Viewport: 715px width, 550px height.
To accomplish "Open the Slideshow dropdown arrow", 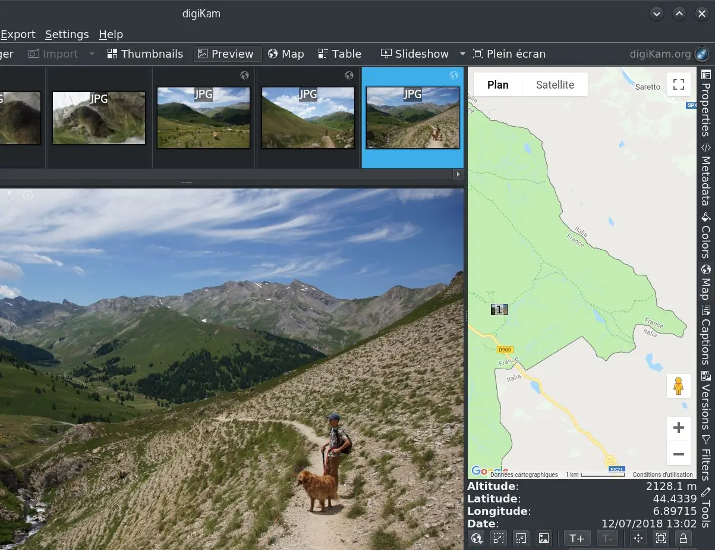I will point(462,54).
